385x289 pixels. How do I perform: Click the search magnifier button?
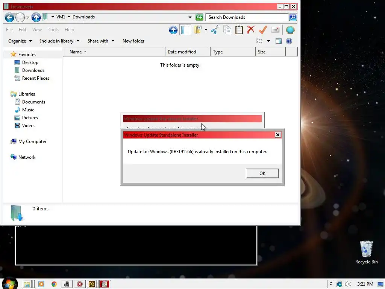tap(293, 17)
